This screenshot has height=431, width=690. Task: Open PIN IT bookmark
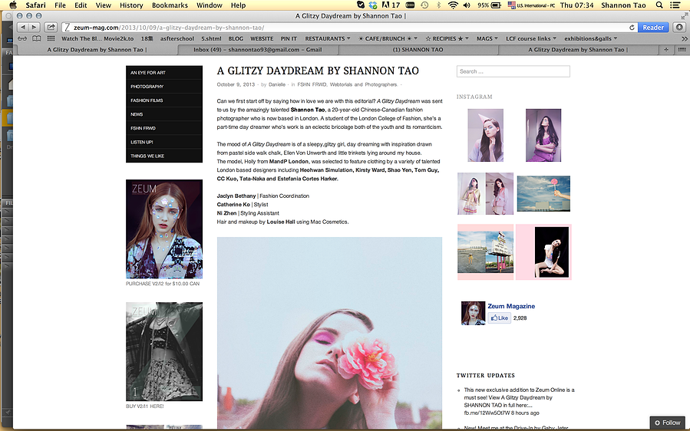(289, 38)
